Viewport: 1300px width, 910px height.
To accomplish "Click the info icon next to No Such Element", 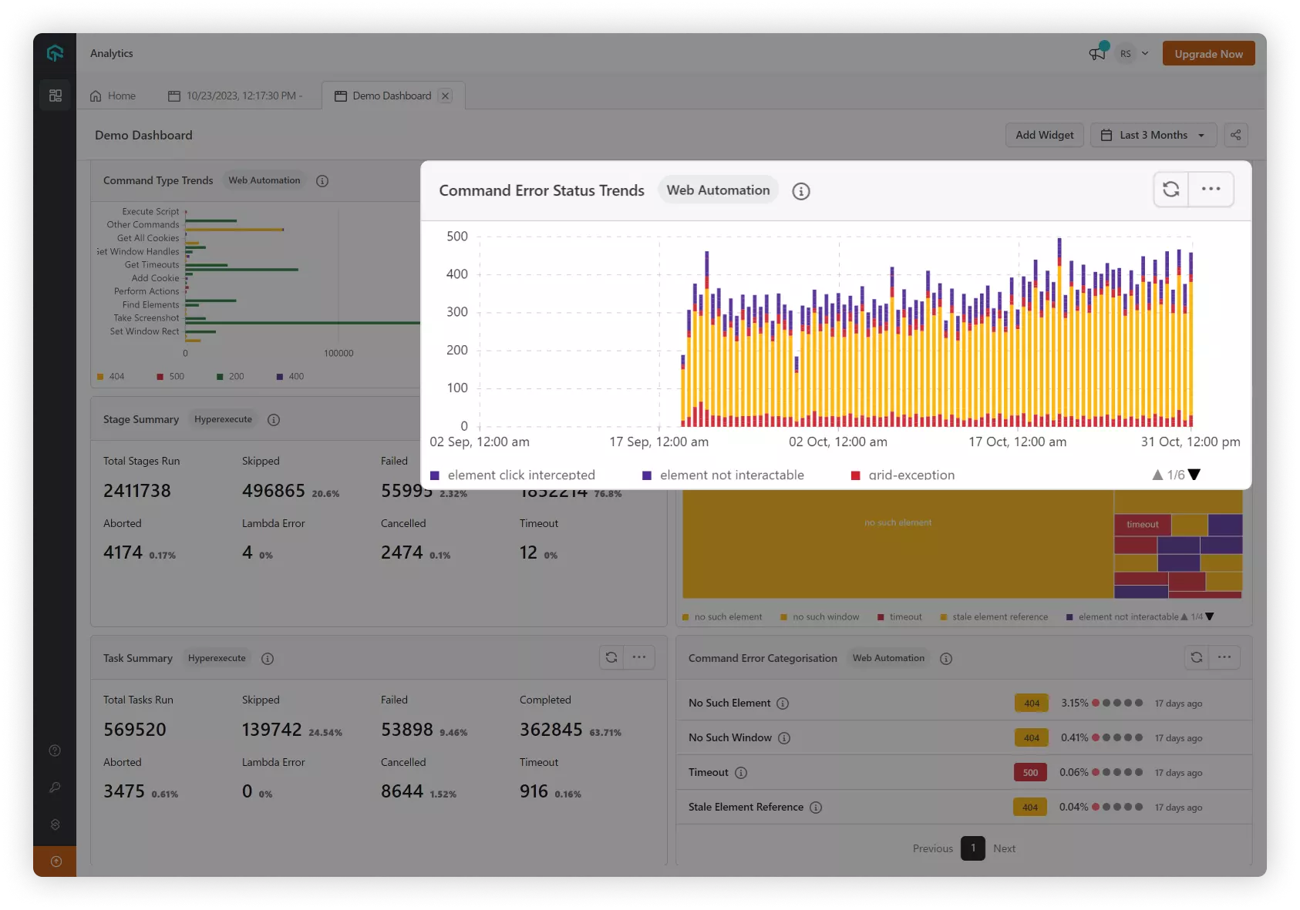I will (783, 703).
